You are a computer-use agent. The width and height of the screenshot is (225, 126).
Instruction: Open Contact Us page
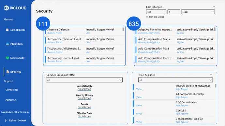pos(12,90)
